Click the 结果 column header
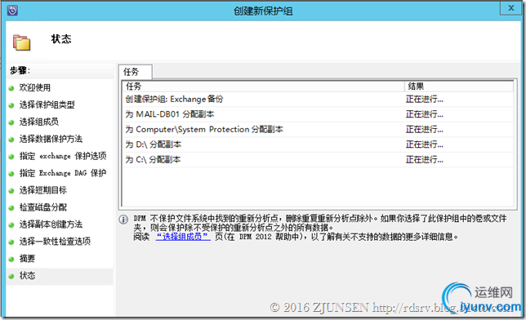Screen dimensions: 526x320 pos(459,87)
